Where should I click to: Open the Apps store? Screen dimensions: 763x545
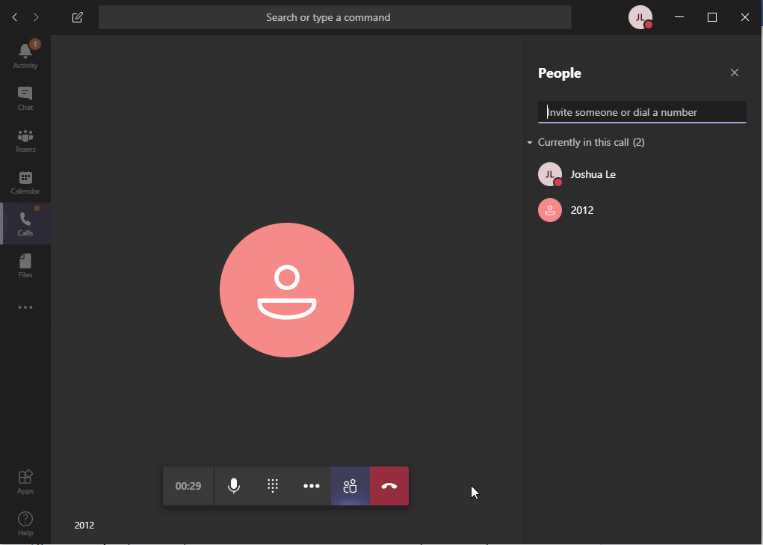25,481
